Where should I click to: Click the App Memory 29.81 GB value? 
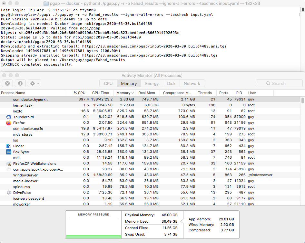pos(226,219)
